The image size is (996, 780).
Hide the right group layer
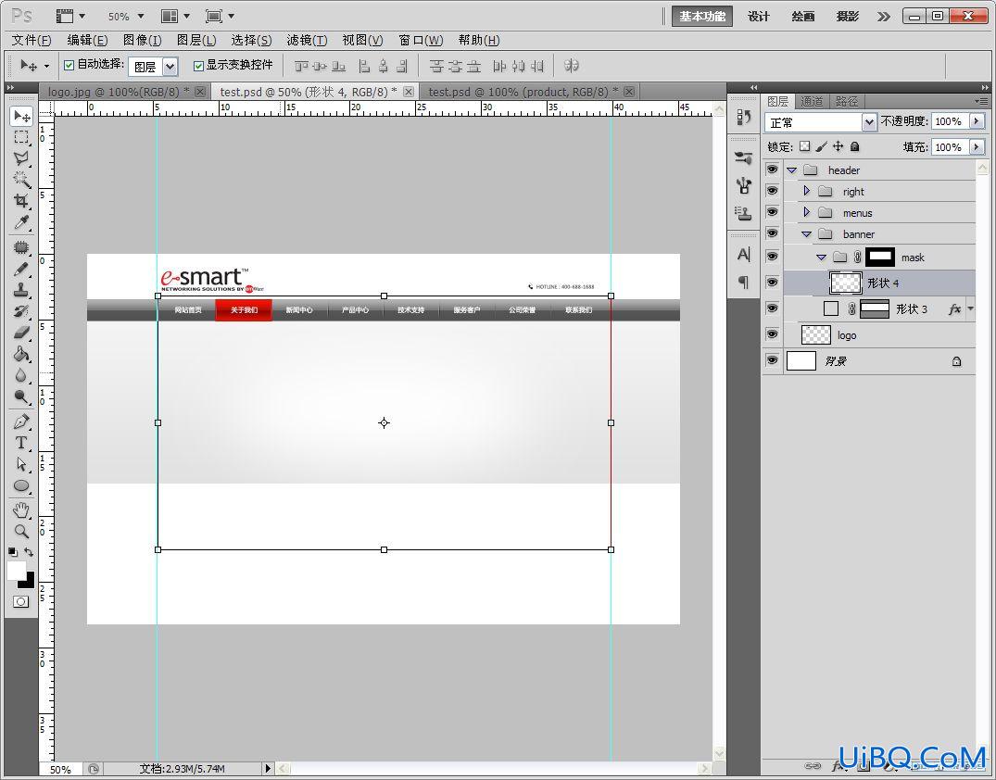[772, 191]
